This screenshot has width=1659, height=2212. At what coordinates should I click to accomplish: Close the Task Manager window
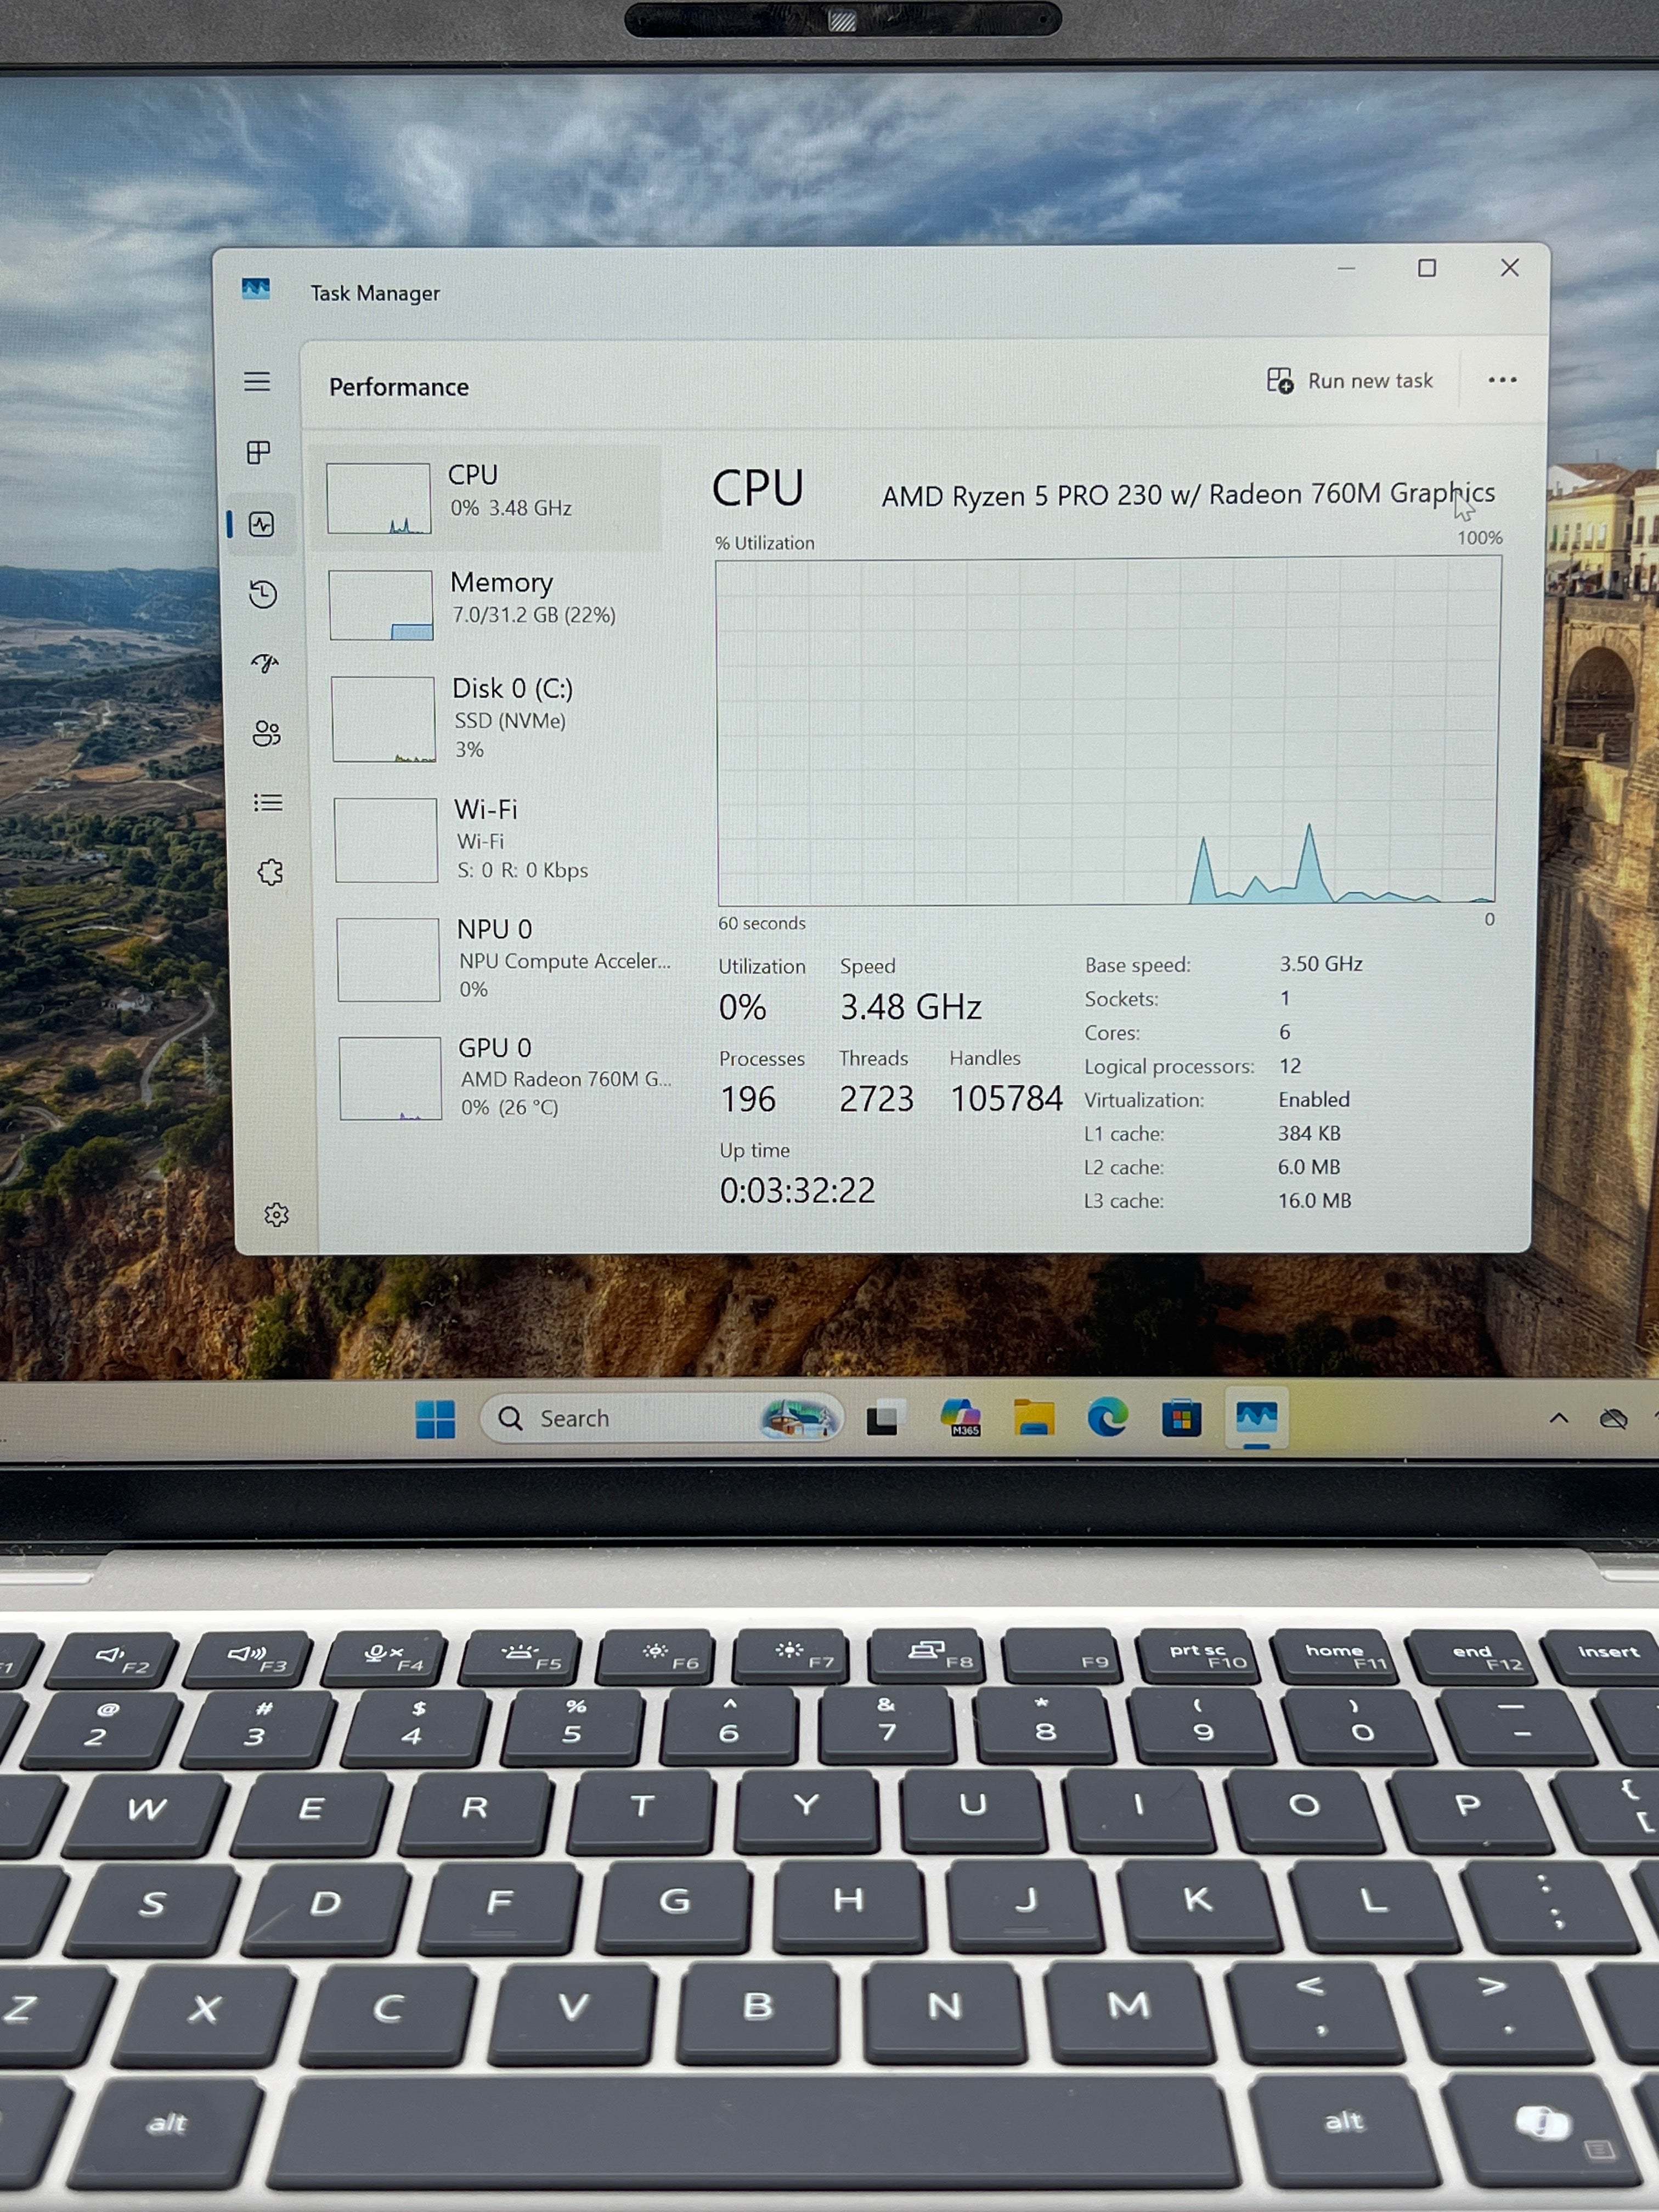pos(1510,267)
